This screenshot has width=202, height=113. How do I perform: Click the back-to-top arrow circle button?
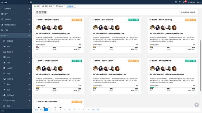coord(197,105)
